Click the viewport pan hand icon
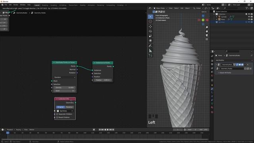The height and width of the screenshot is (143, 254). [x=207, y=31]
